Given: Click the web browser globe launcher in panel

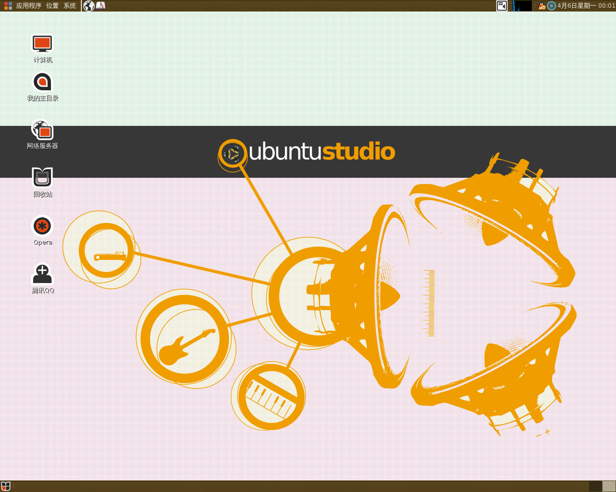Looking at the screenshot, I should (89, 6).
